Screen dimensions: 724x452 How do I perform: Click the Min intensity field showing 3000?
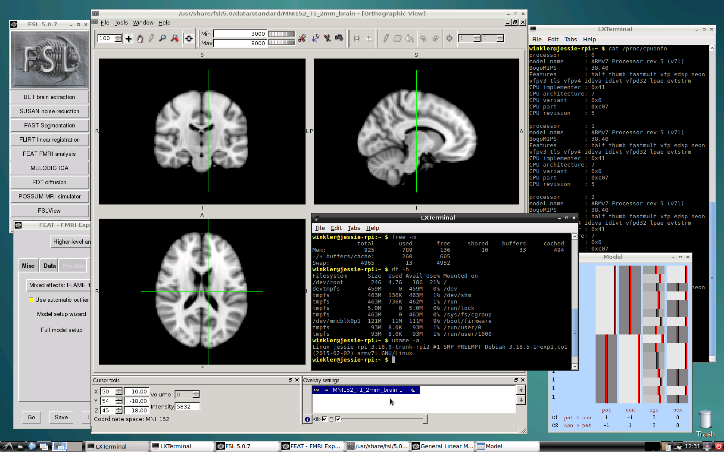coord(240,34)
